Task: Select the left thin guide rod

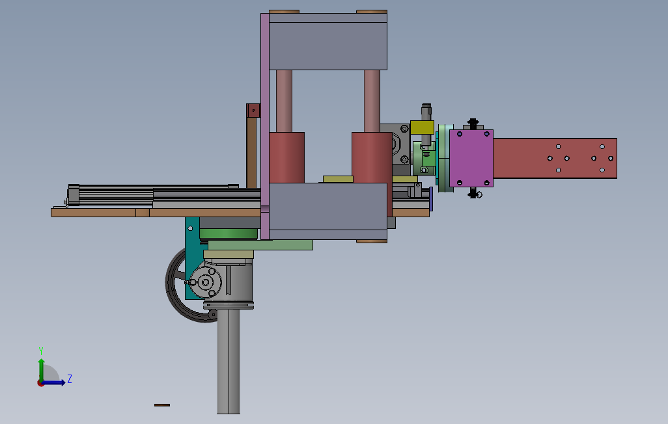Action: click(x=284, y=101)
